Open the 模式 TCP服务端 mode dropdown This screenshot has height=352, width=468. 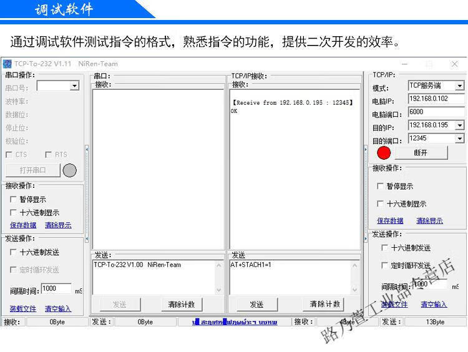coord(459,86)
